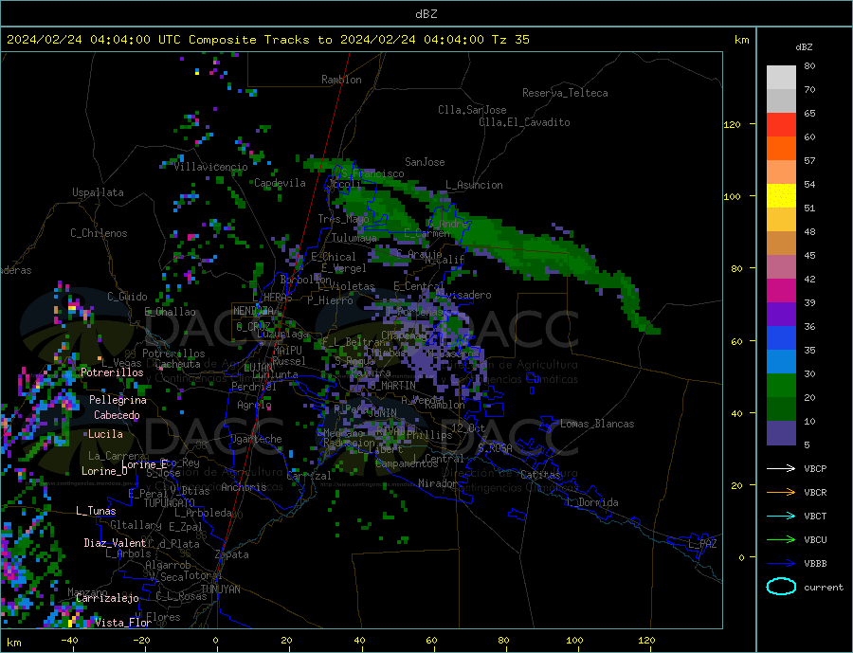The width and height of the screenshot is (853, 653).
Task: Click the 100 tick on vertical km axis
Action: pyautogui.click(x=733, y=196)
